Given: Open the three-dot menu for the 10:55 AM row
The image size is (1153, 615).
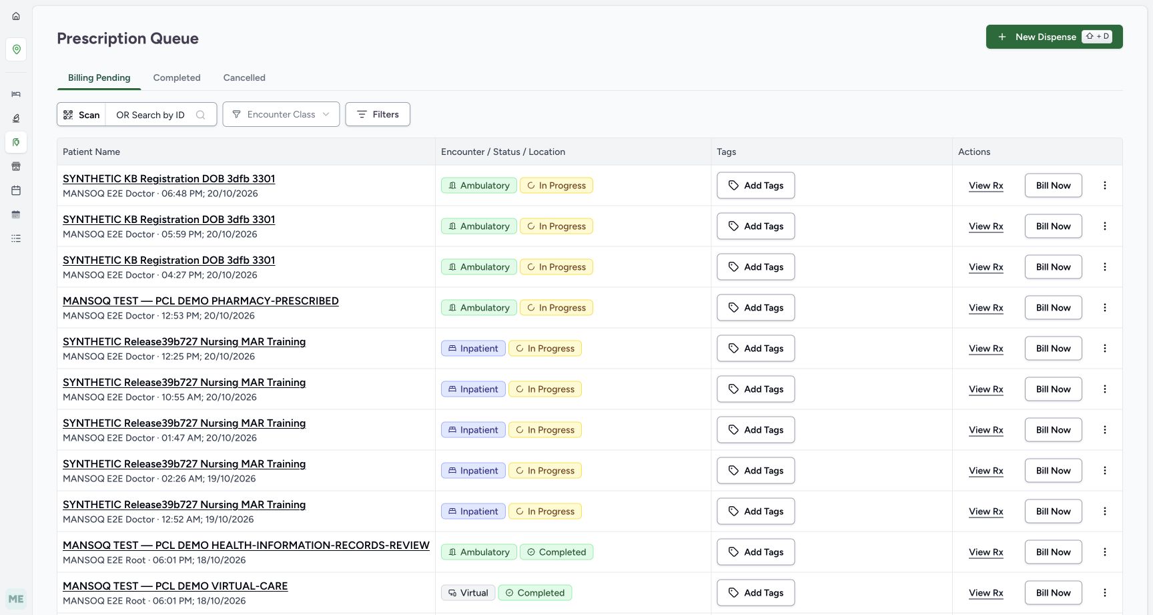Looking at the screenshot, I should [1105, 389].
